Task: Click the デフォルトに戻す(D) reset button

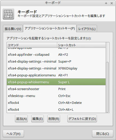Action: coord(82,119)
